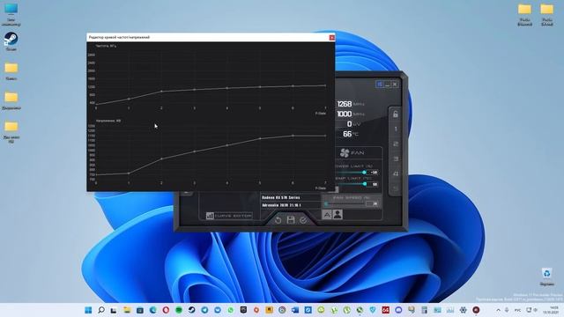Select profile slot 2 in Afterburner sidebar
Screen dimensions: 564x317
tap(396, 144)
